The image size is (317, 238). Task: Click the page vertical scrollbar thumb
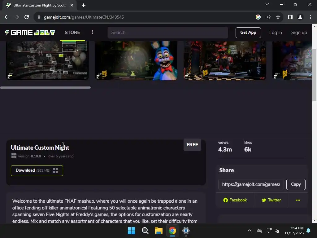[314, 75]
